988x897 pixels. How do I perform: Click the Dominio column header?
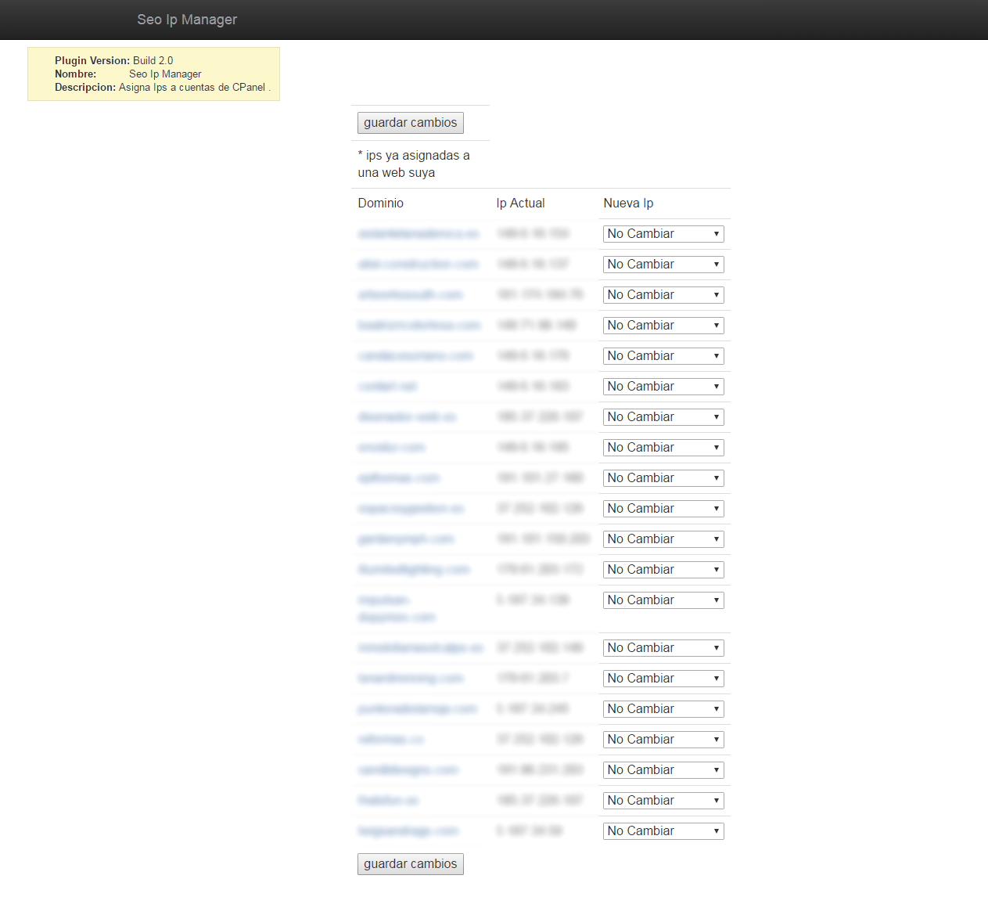380,204
